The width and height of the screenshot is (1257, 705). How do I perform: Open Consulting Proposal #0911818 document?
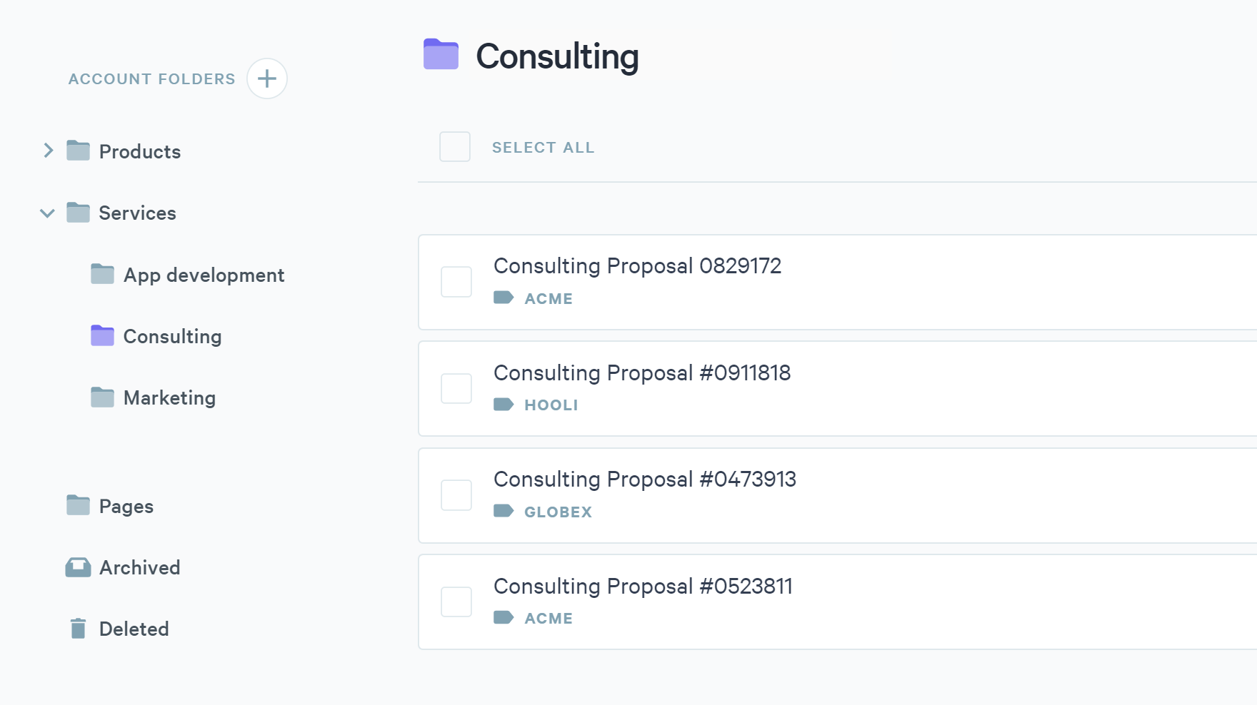click(641, 372)
